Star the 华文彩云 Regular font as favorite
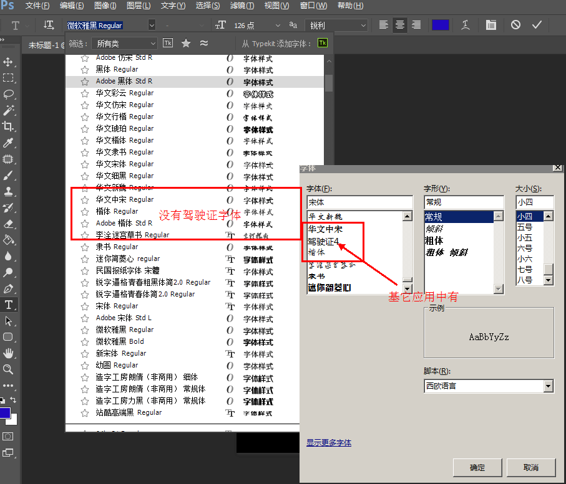Screen dimensions: 566x484 (85, 93)
